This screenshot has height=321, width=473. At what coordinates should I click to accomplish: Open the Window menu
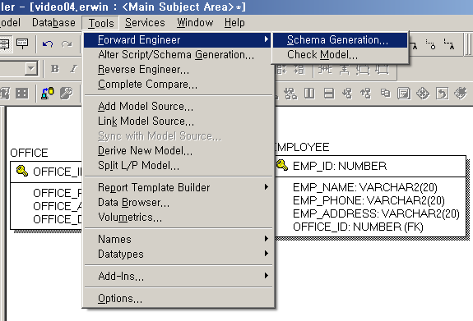coord(195,23)
